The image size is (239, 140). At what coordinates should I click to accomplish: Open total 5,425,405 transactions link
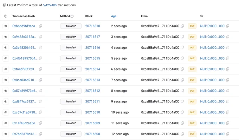tap(50, 5)
